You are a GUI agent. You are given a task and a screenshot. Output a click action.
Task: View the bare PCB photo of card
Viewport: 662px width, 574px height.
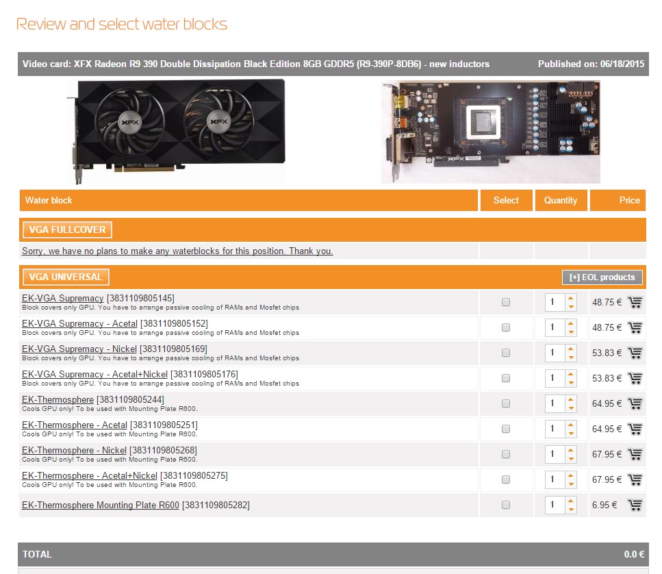pos(491,132)
